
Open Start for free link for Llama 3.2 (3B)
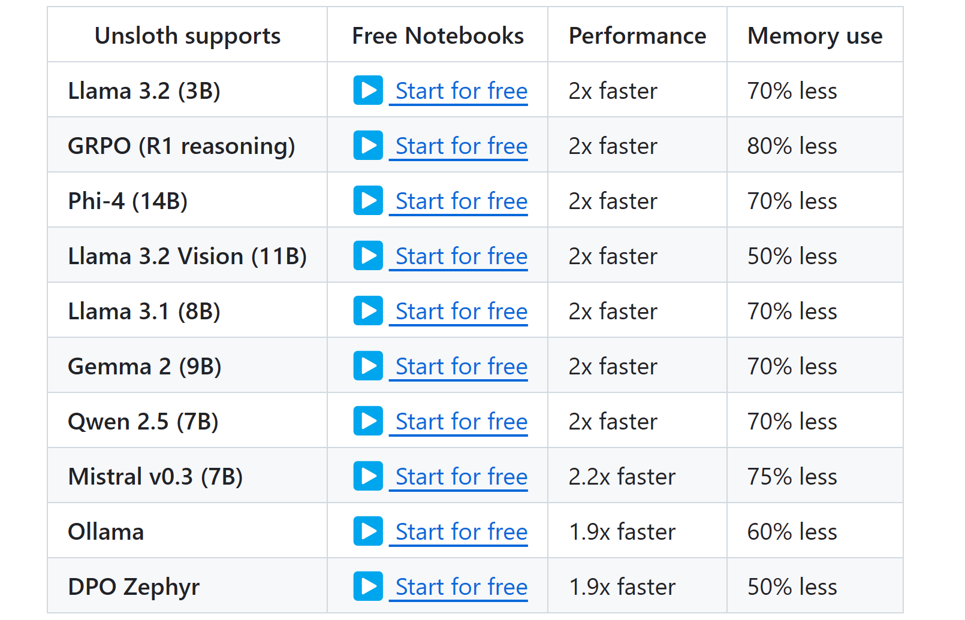coord(461,91)
